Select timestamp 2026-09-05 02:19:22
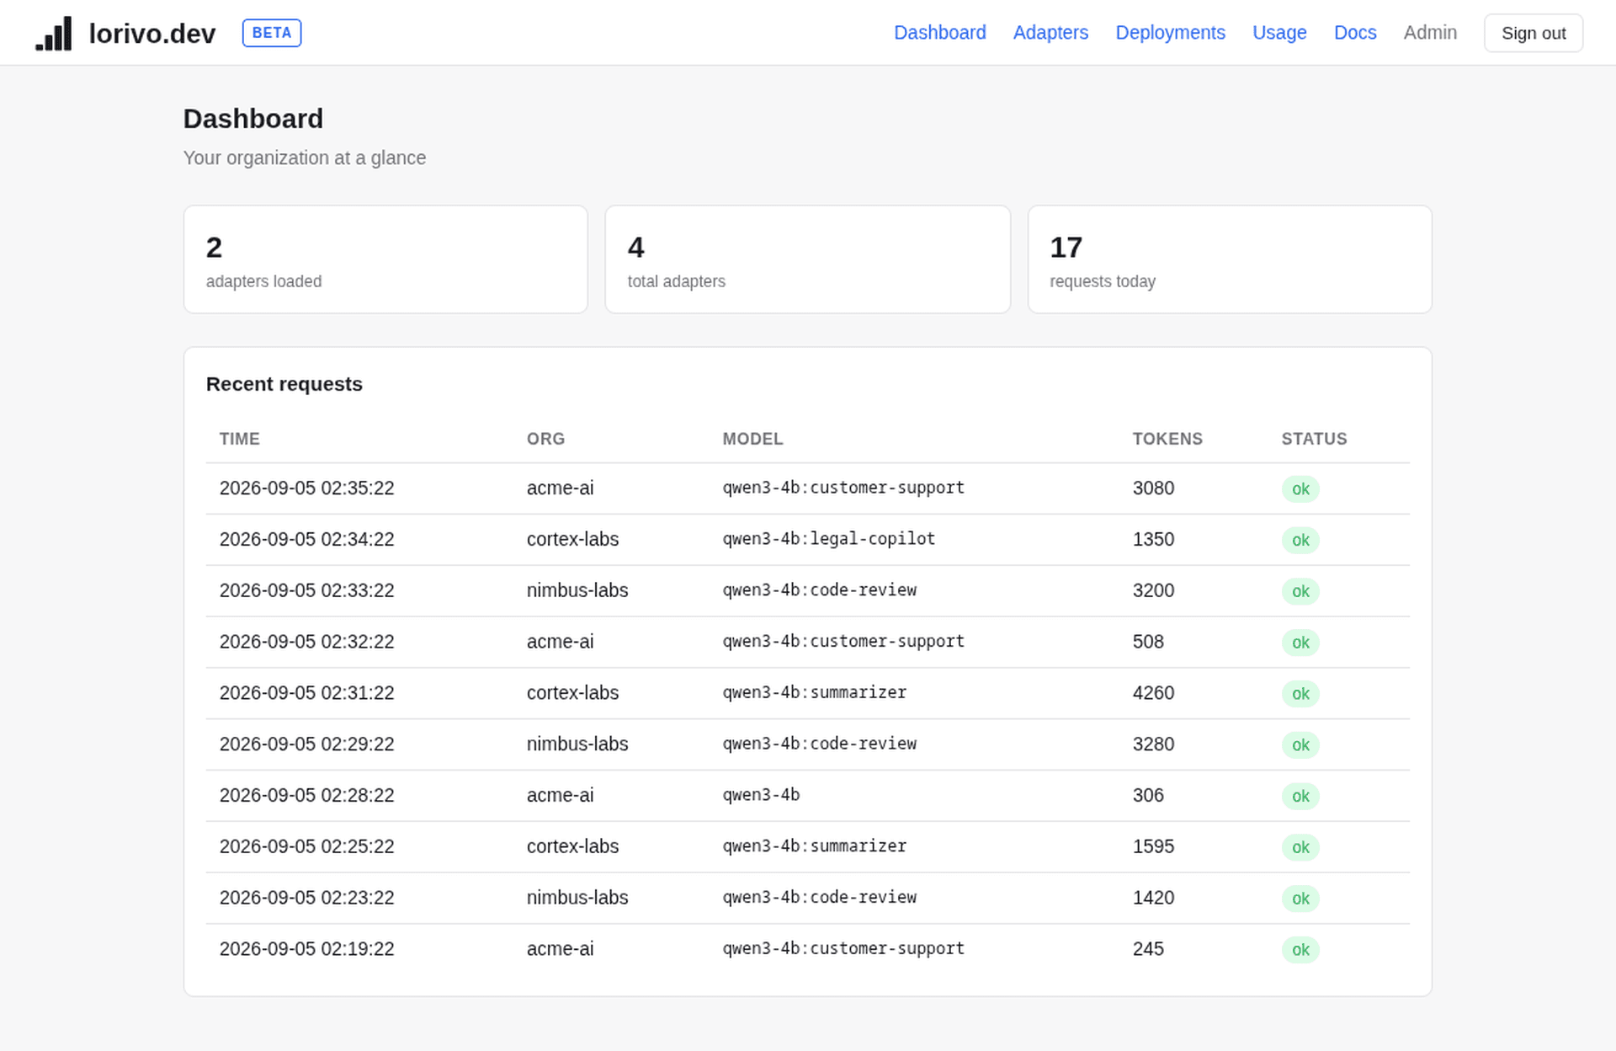The height and width of the screenshot is (1051, 1616). click(306, 949)
